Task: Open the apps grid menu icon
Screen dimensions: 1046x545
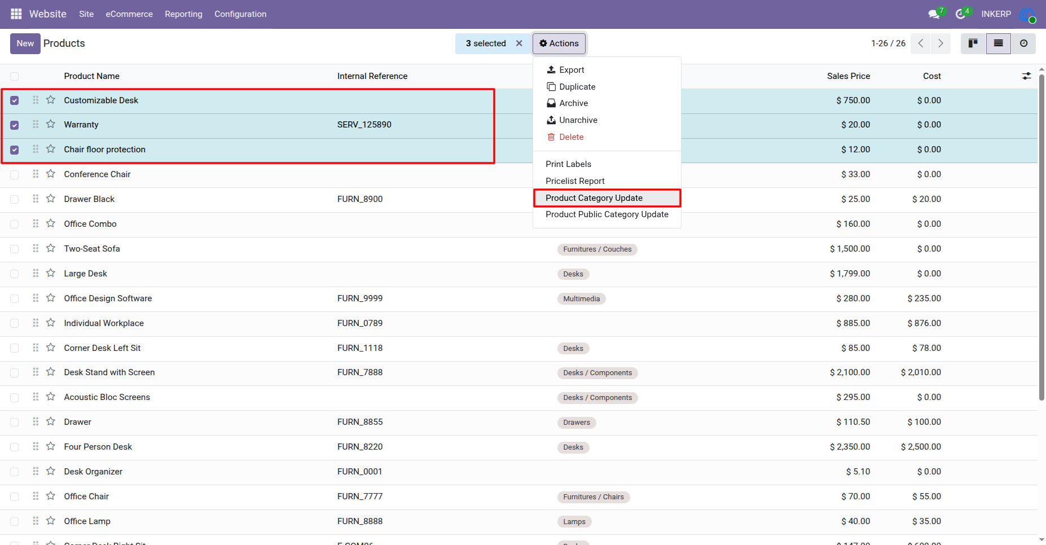Action: (16, 14)
